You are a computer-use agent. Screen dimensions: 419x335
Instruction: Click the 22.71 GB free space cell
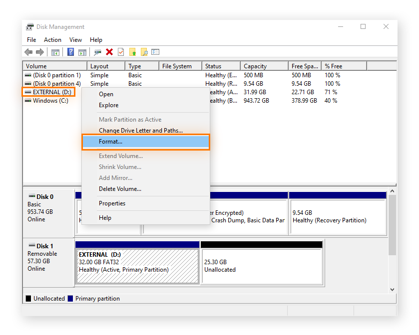pyautogui.click(x=303, y=92)
